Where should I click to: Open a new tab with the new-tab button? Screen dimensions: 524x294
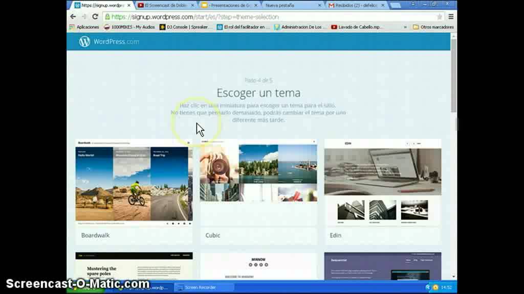pyautogui.click(x=395, y=5)
